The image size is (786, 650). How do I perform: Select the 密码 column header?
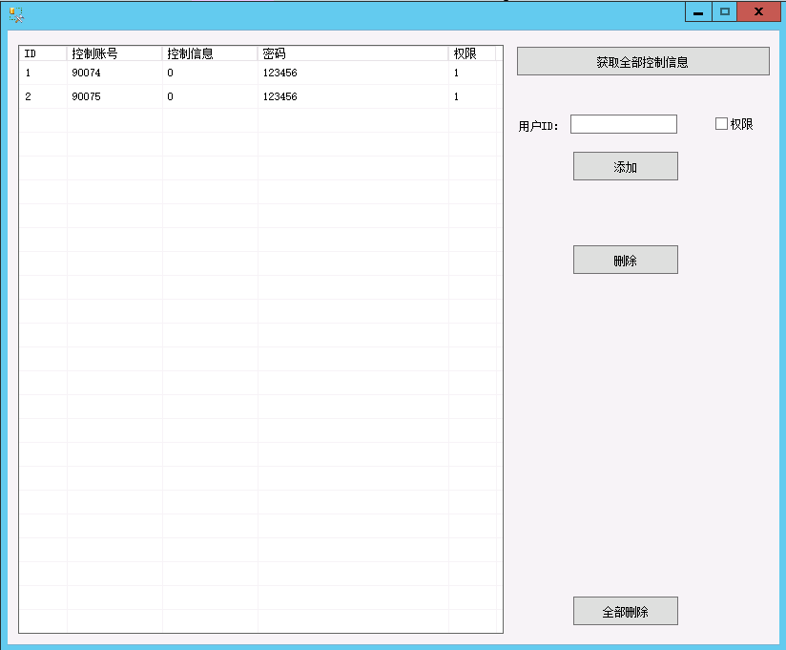tap(353, 53)
